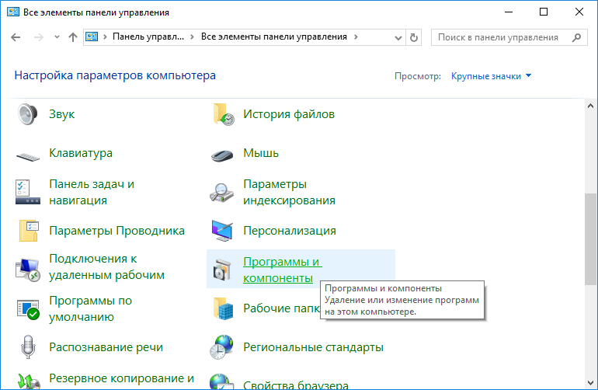Open Рабочие папки link
The image size is (598, 390).
(281, 308)
